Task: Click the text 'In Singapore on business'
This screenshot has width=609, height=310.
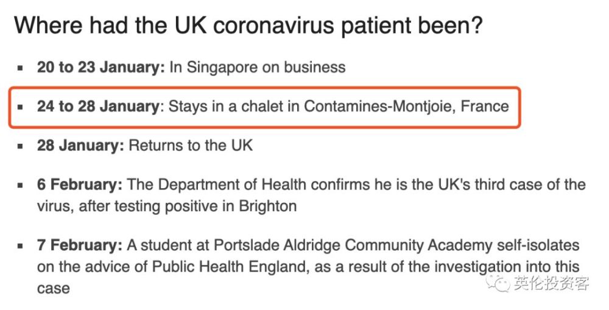Action: [258, 67]
